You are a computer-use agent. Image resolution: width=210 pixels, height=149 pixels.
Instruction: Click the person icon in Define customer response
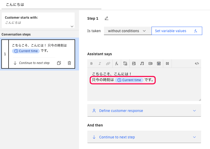94,111
